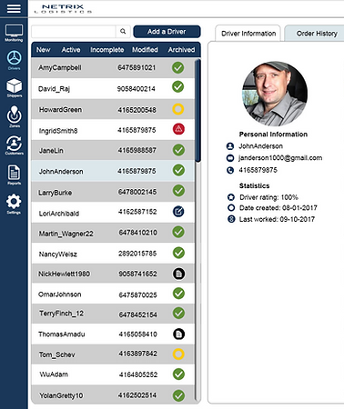Select driver OmarJohnson in the list
Image resolution: width=344 pixels, height=409 pixels.
pyautogui.click(x=113, y=294)
